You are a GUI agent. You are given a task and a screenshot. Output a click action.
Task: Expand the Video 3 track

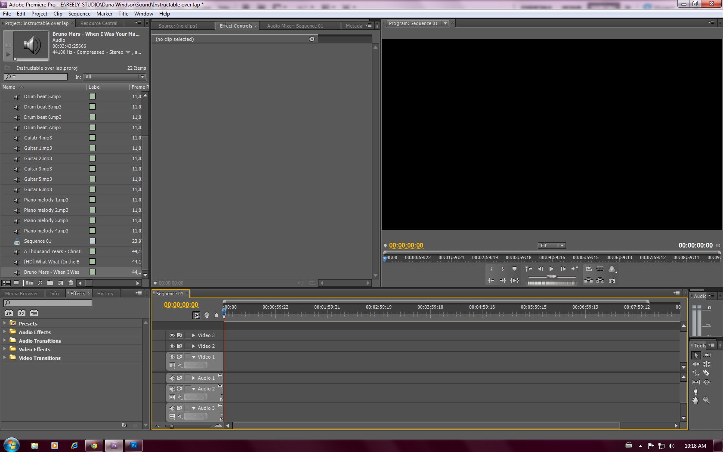pyautogui.click(x=194, y=335)
